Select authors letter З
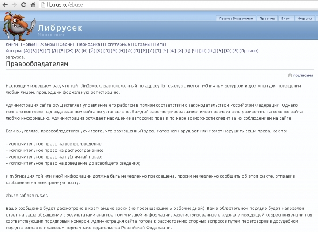This screenshot has width=318, height=232. point(77,51)
